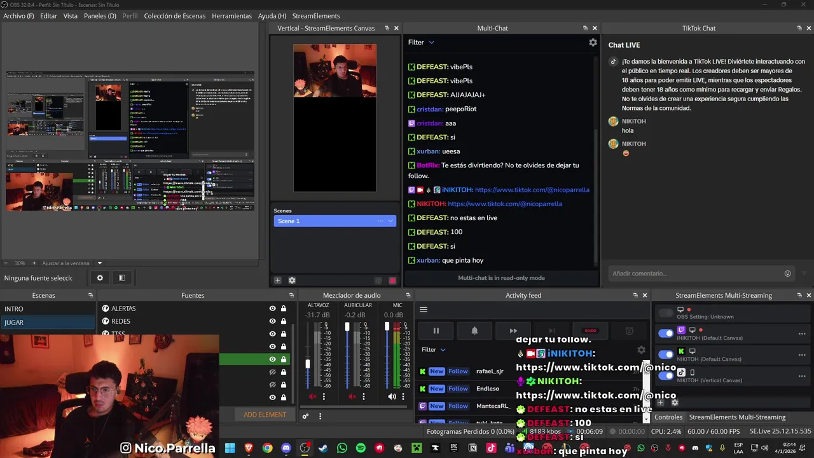Open ALTAVOZ channel options menu dots
Image resolution: width=814 pixels, height=458 pixels.
click(324, 396)
